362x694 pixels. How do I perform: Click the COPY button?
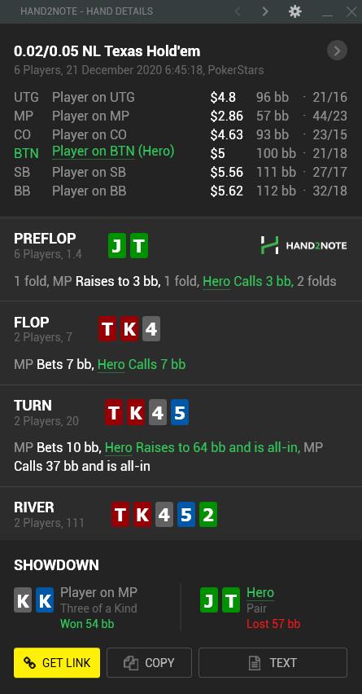click(x=150, y=662)
